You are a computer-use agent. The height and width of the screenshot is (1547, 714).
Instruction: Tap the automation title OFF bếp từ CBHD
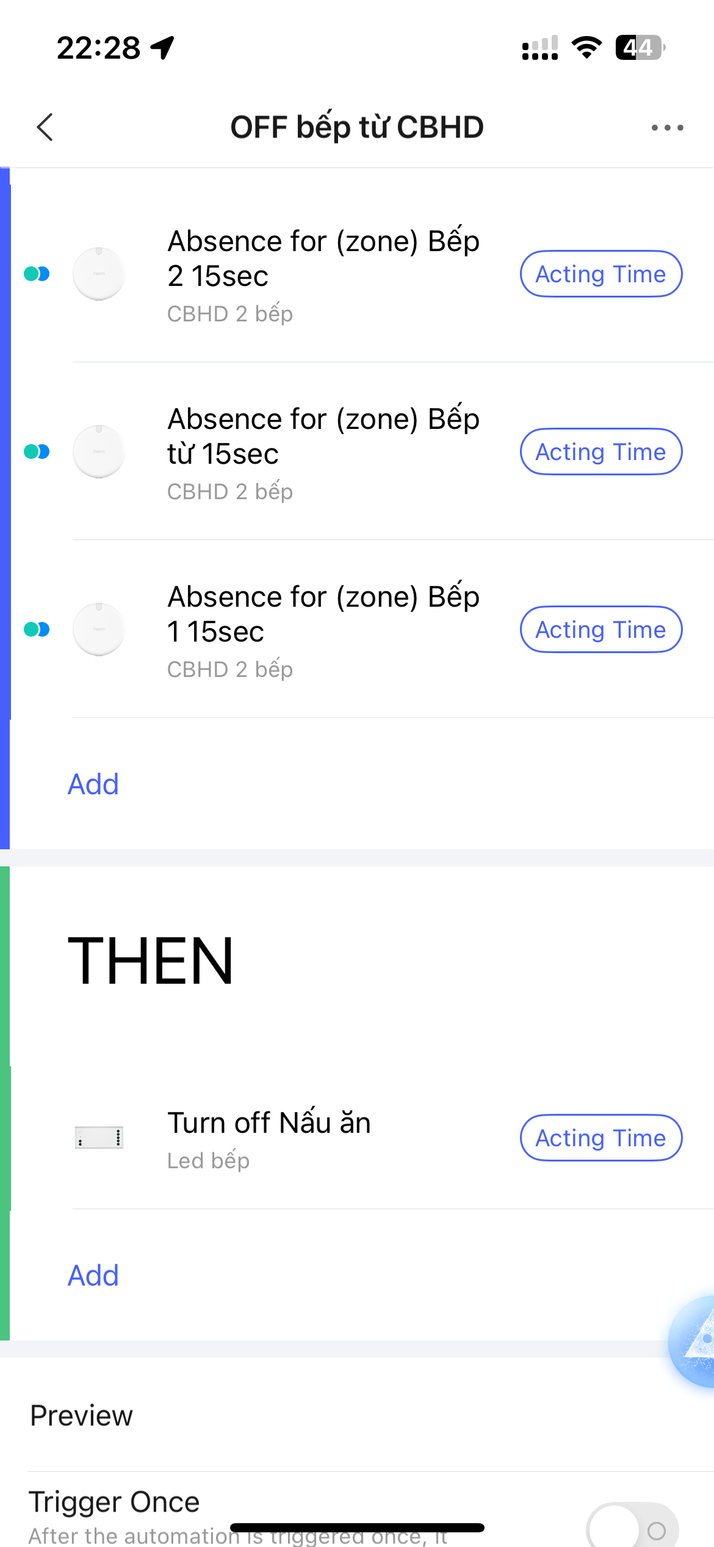pos(357,127)
